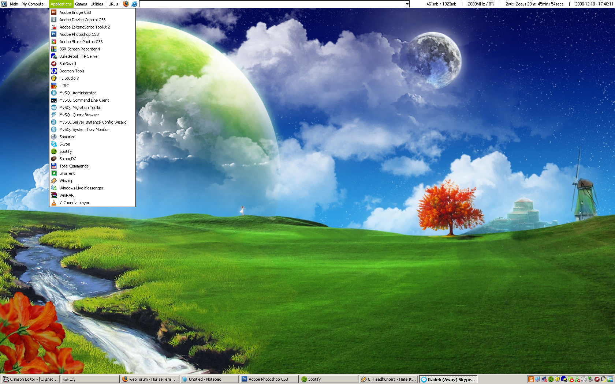Start BSR Screen Recorder 4
615x384 pixels.
pos(93,49)
